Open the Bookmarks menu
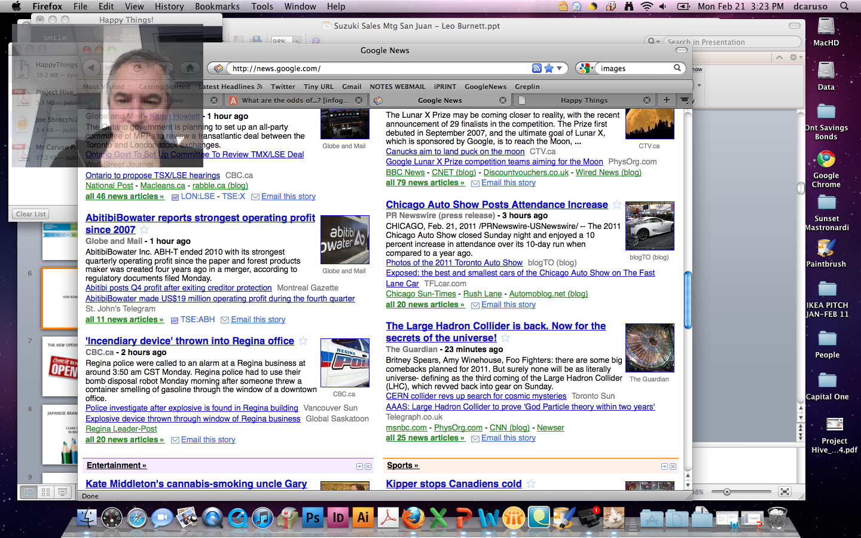Screen dimensions: 861x538 217,6
